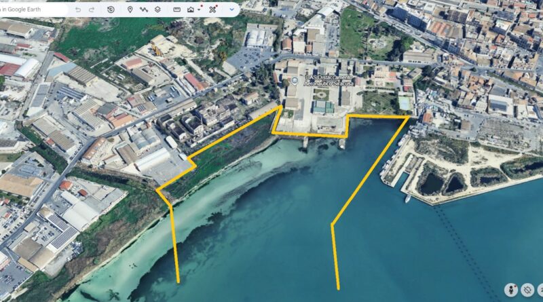Open the map layers icon

pyautogui.click(x=157, y=10)
